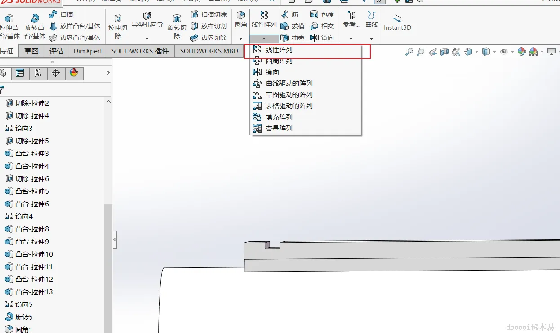Choose 填充阵列 from the menu

tap(306, 117)
